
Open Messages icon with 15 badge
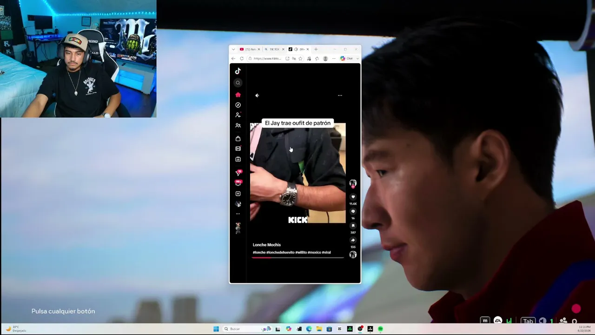(x=238, y=173)
